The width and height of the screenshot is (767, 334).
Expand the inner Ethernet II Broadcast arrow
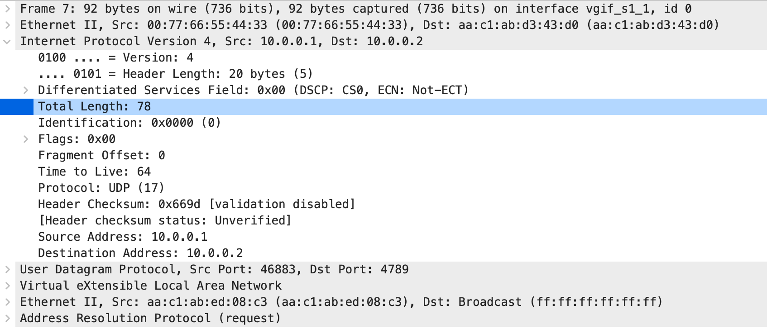tap(7, 302)
